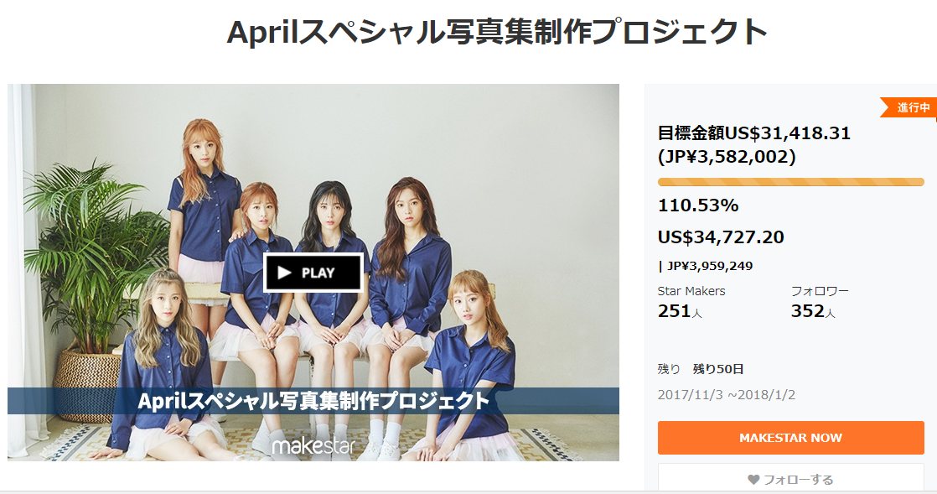This screenshot has width=937, height=494.
Task: Click the フォロワー count 352人
Action: 813,311
